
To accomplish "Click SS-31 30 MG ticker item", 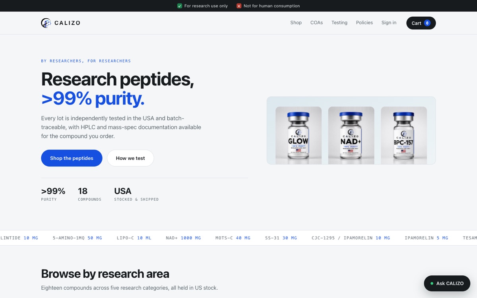I will [x=281, y=238].
